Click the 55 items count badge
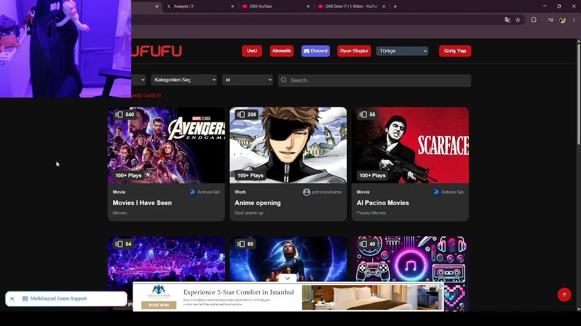This screenshot has width=581, height=326. tap(367, 115)
